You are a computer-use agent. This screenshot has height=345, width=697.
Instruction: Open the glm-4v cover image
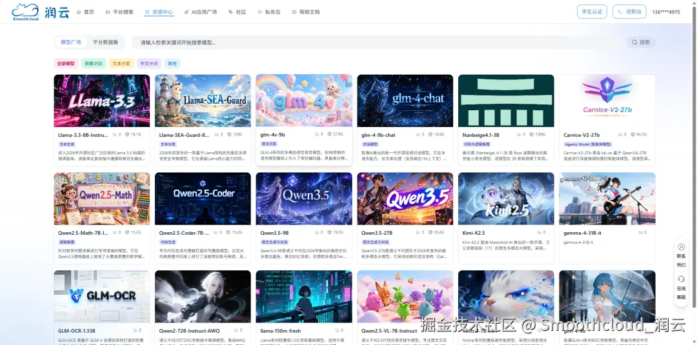point(304,101)
